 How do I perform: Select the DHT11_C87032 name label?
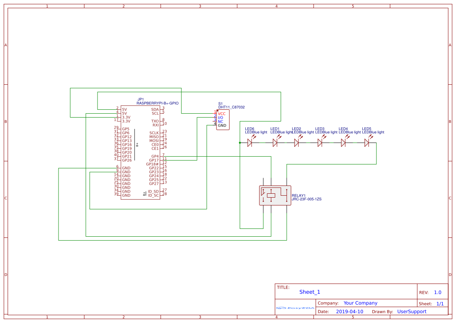click(x=231, y=107)
